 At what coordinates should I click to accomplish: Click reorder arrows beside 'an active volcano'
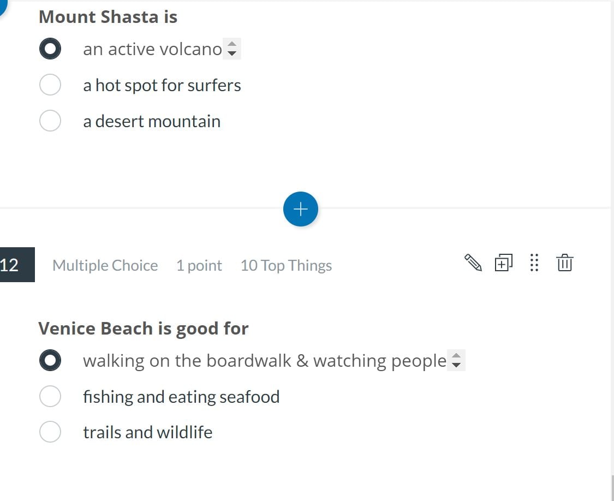tap(232, 49)
